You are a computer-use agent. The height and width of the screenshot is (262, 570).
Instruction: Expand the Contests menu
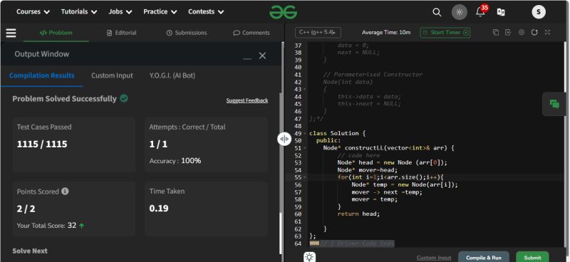(x=206, y=11)
